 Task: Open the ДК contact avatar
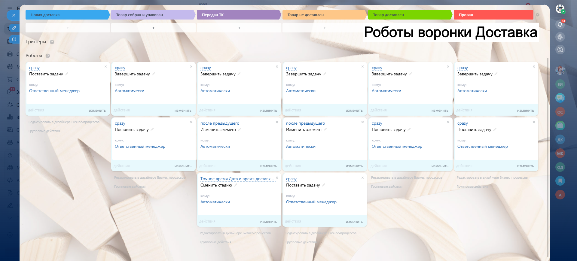coord(560,140)
